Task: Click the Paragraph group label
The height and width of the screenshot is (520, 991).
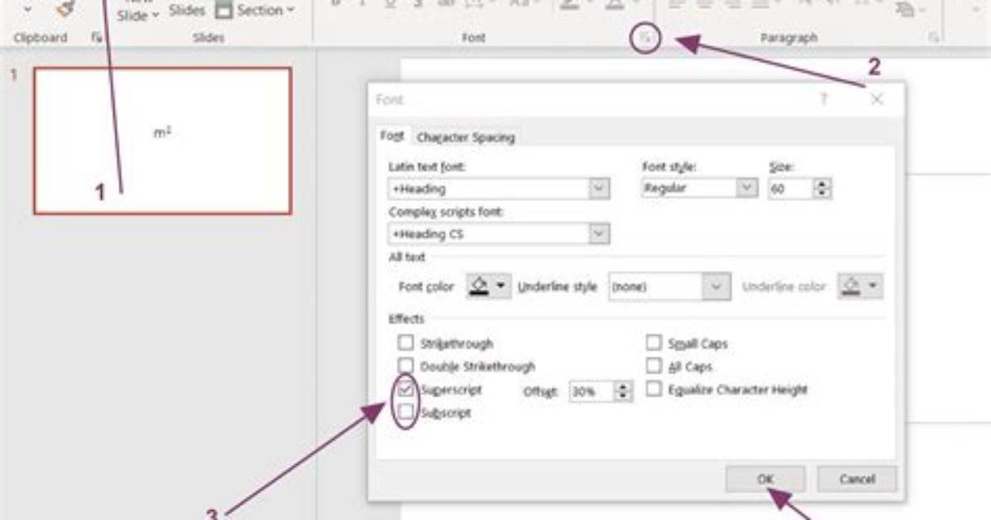Action: pyautogui.click(x=788, y=38)
